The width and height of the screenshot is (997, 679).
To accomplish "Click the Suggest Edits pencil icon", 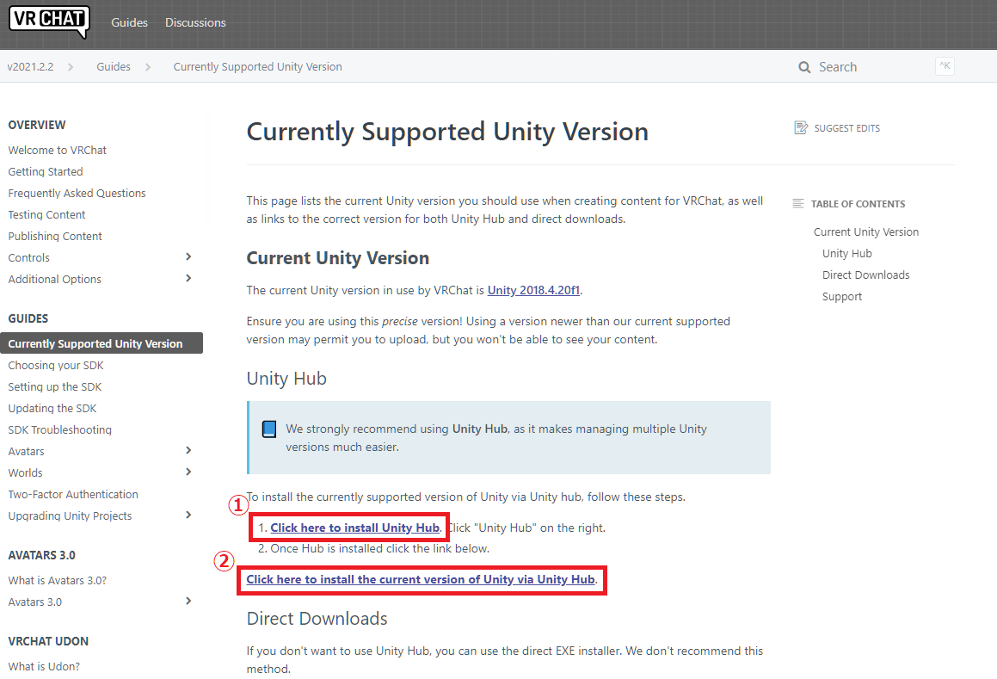I will (x=800, y=127).
